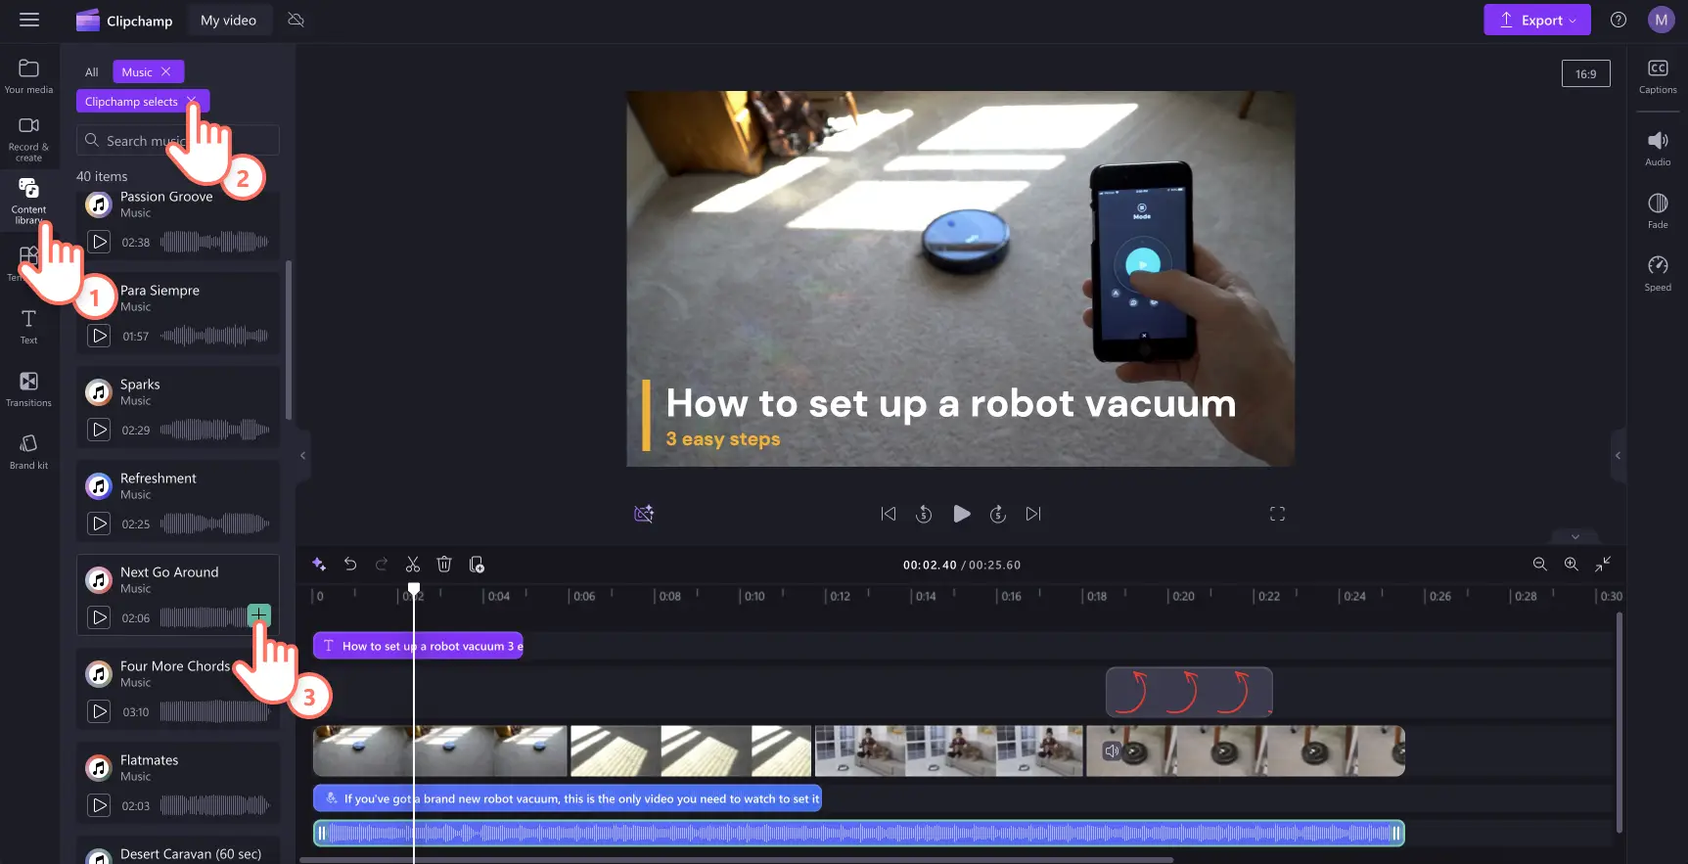Open the Fade properties panel
Image resolution: width=1688 pixels, height=864 pixels.
(1658, 211)
